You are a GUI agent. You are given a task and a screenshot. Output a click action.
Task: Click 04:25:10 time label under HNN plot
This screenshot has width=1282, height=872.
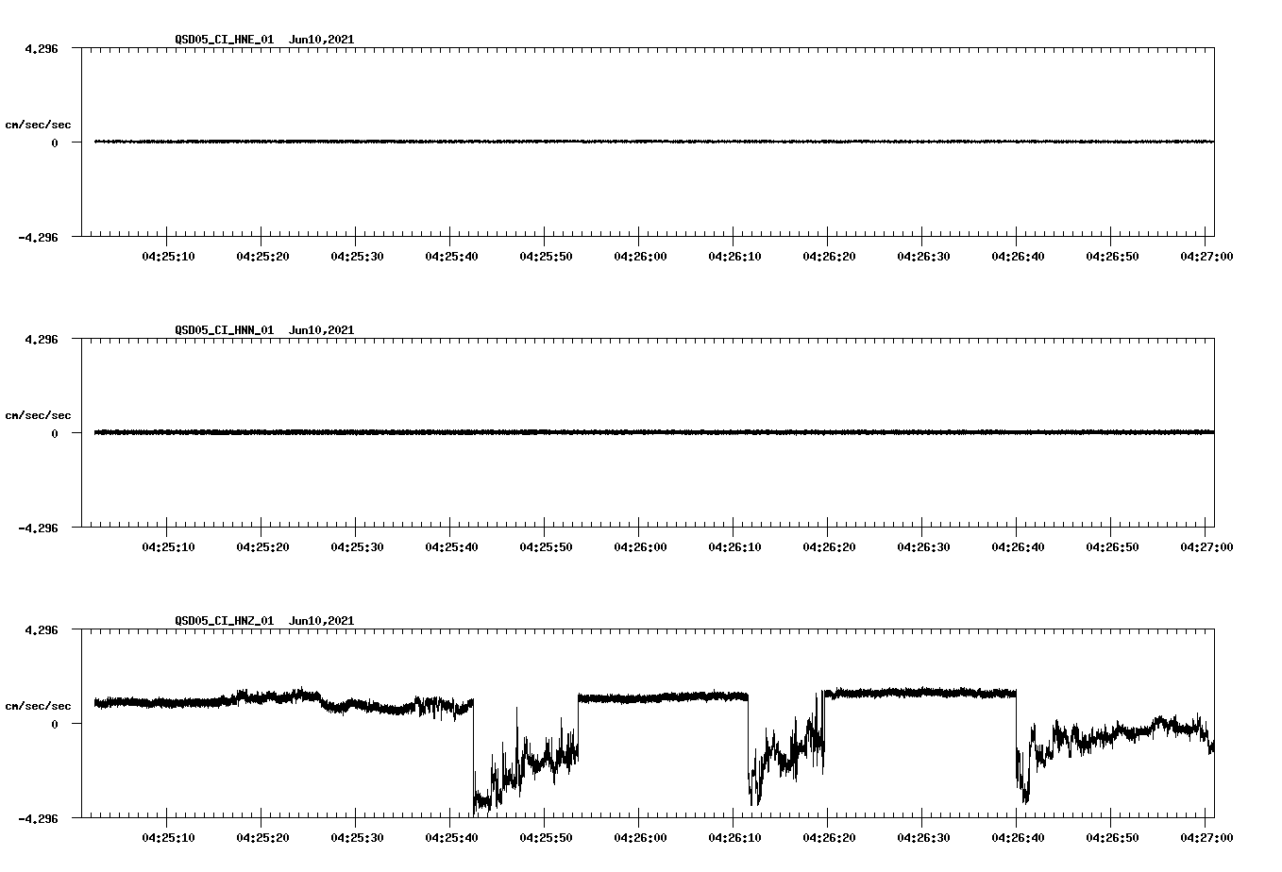[168, 546]
